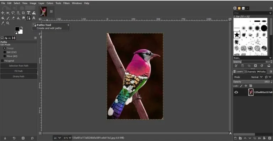Delete tool preset in tool options
The height and width of the screenshot is (141, 273).
pos(23,138)
